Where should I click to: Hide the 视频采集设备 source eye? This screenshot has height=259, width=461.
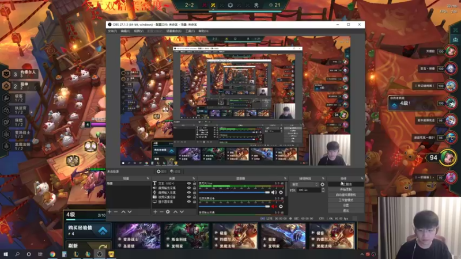189,197
